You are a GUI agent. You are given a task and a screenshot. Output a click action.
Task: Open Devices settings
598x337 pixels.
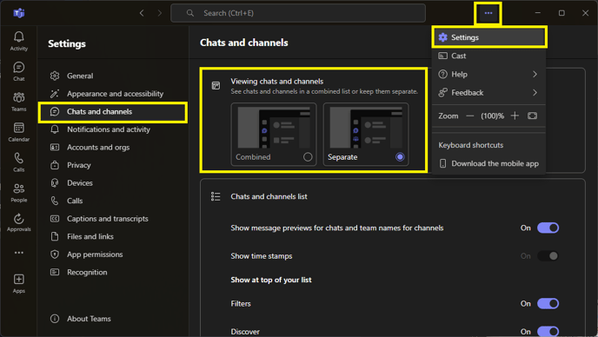pyautogui.click(x=112, y=183)
